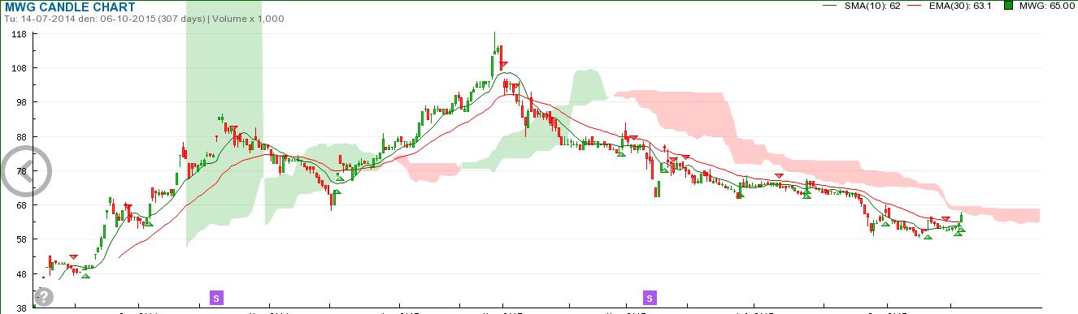Click the first green buy triangle below 48 level
The width and height of the screenshot is (1078, 314).
pos(85,276)
